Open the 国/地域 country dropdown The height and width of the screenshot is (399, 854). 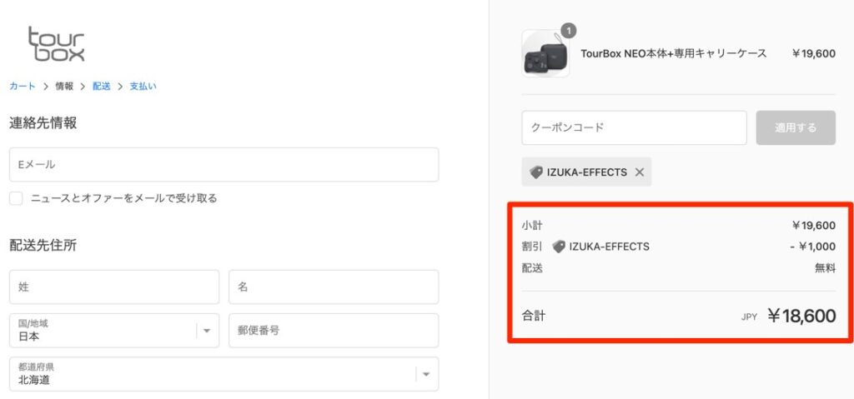coord(114,331)
